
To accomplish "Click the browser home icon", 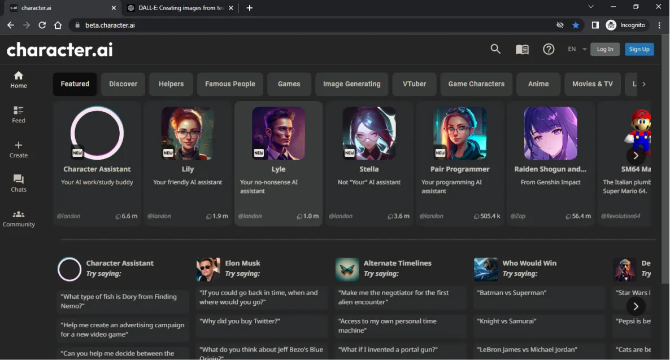I will [58, 25].
